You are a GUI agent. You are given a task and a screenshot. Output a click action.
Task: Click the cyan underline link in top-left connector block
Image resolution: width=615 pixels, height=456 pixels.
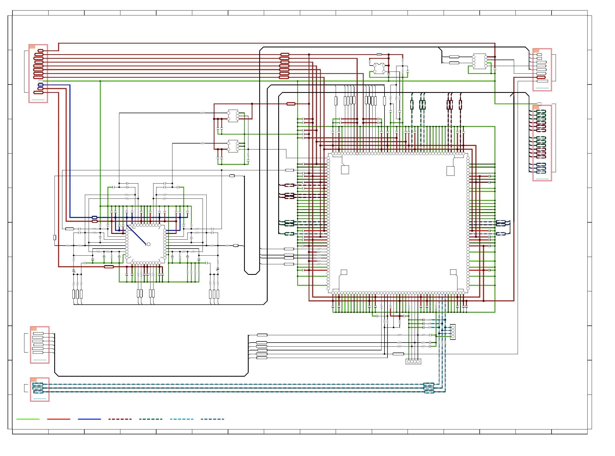pyautogui.click(x=38, y=100)
